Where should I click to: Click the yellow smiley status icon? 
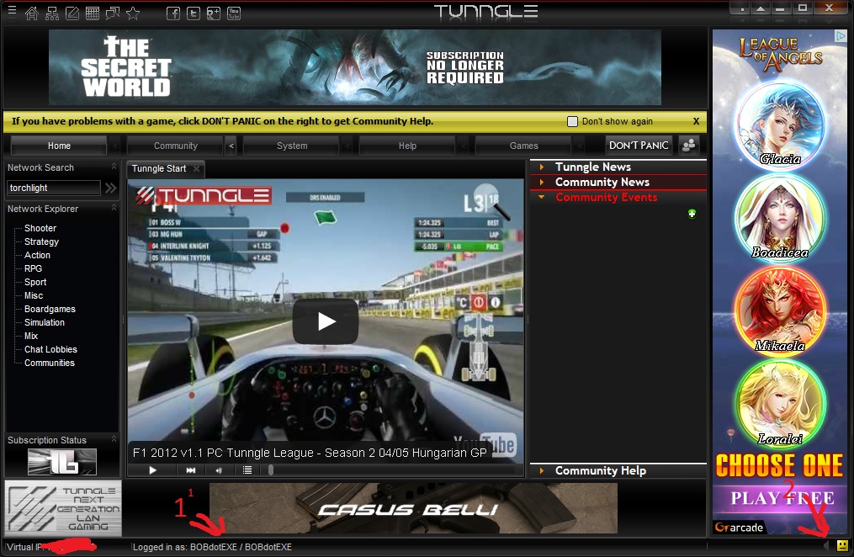tap(842, 545)
